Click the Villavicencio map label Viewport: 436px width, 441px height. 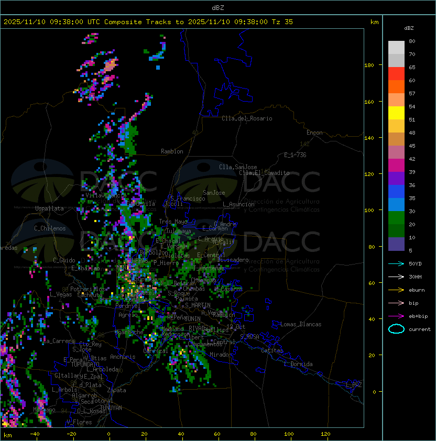click(106, 195)
